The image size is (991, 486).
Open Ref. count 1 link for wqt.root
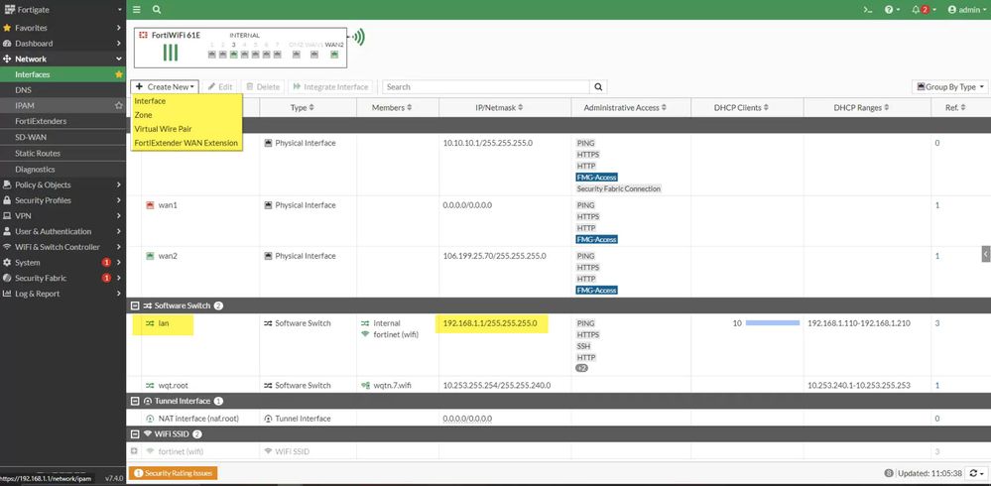click(x=937, y=386)
